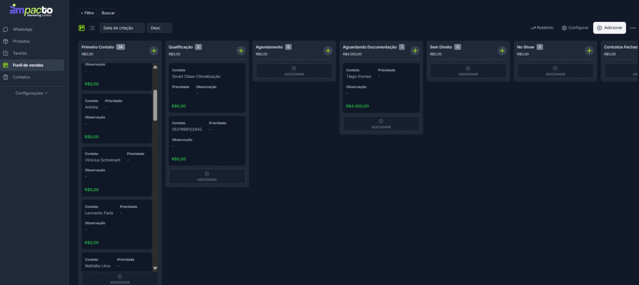Switch to kanban board view icon
The image size is (639, 285).
pos(81,28)
